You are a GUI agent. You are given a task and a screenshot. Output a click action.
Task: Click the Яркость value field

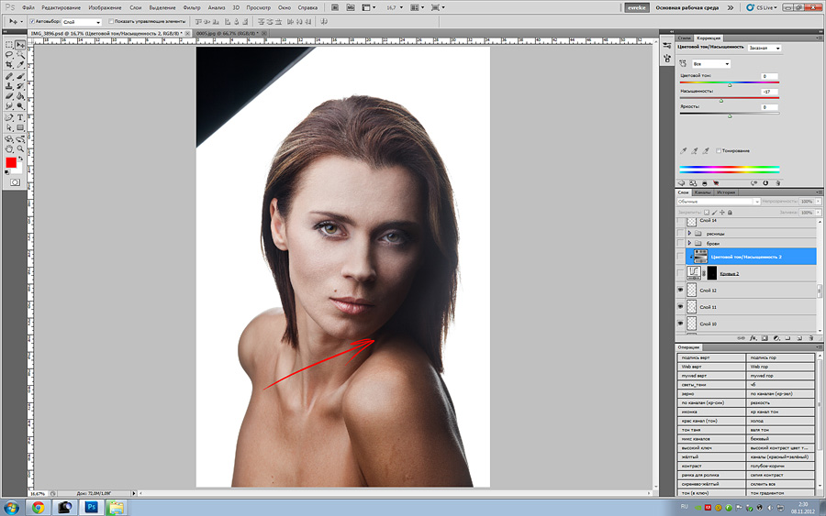point(769,107)
